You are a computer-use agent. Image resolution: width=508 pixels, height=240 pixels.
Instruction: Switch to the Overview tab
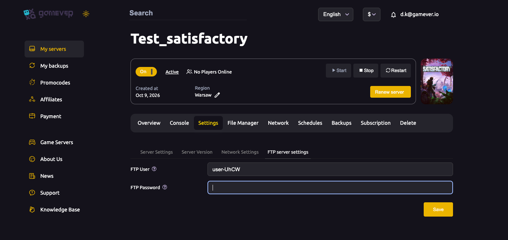click(x=149, y=123)
